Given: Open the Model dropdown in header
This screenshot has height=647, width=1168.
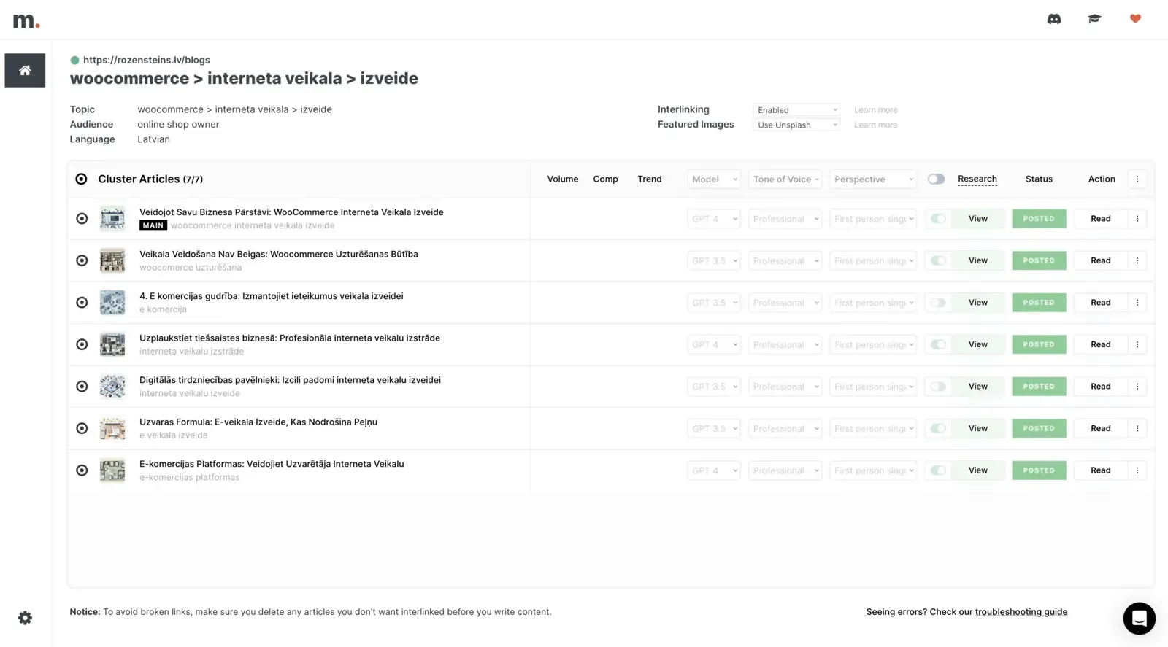Looking at the screenshot, I should click(714, 179).
